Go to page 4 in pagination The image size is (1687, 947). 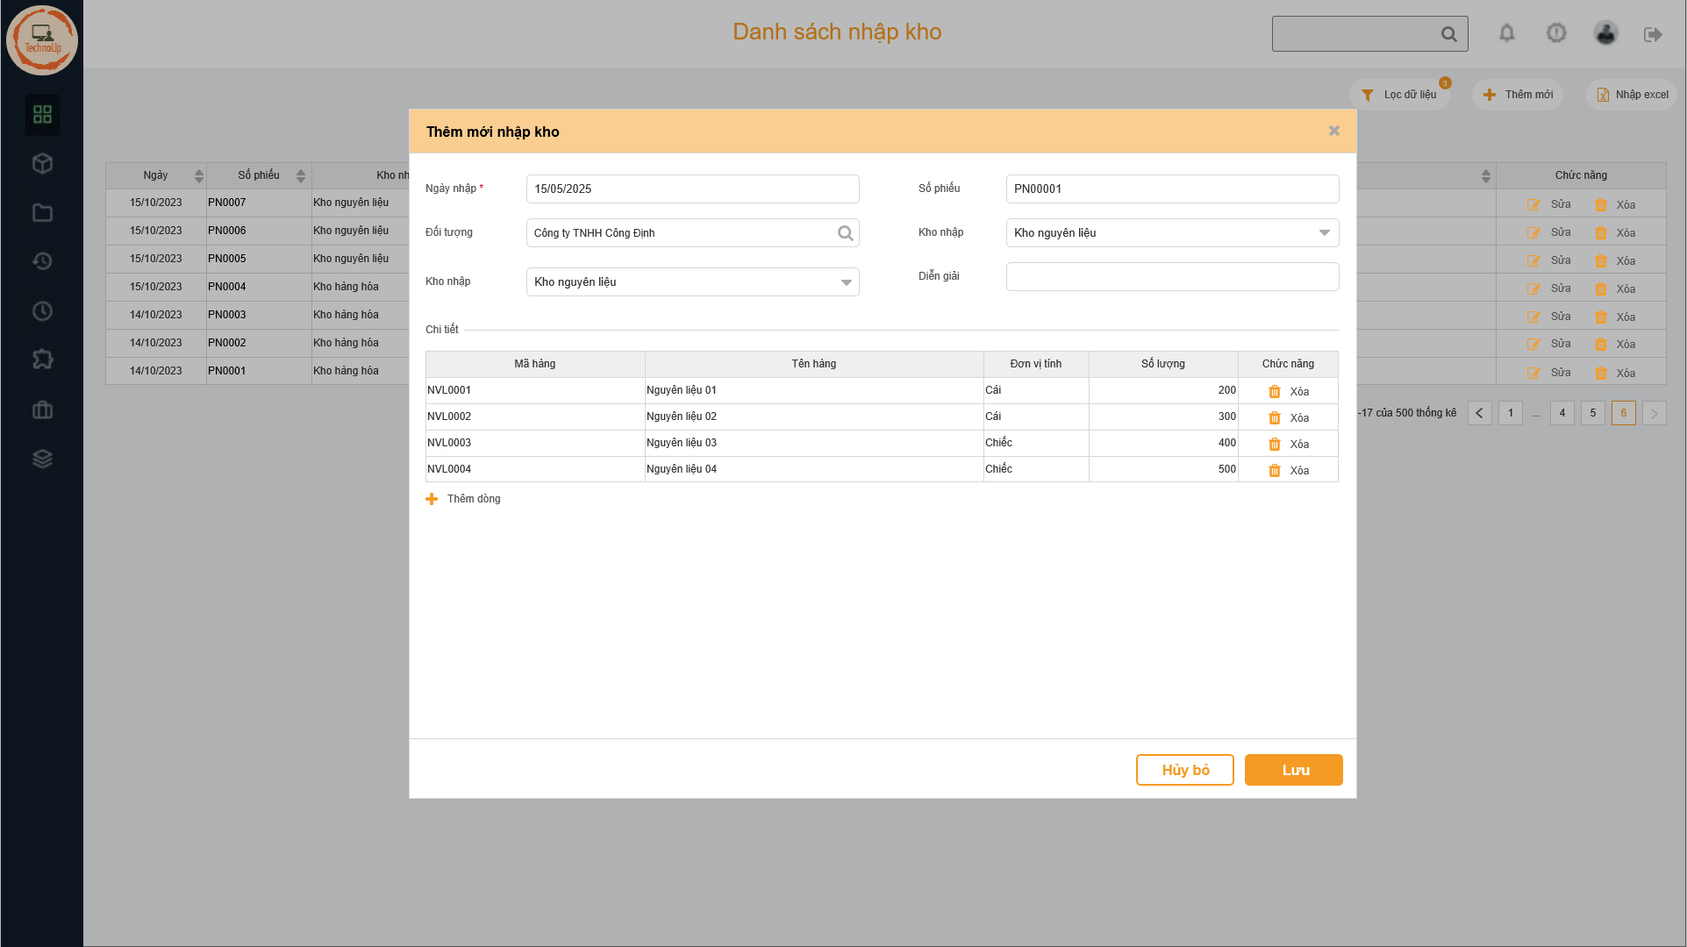(1562, 413)
